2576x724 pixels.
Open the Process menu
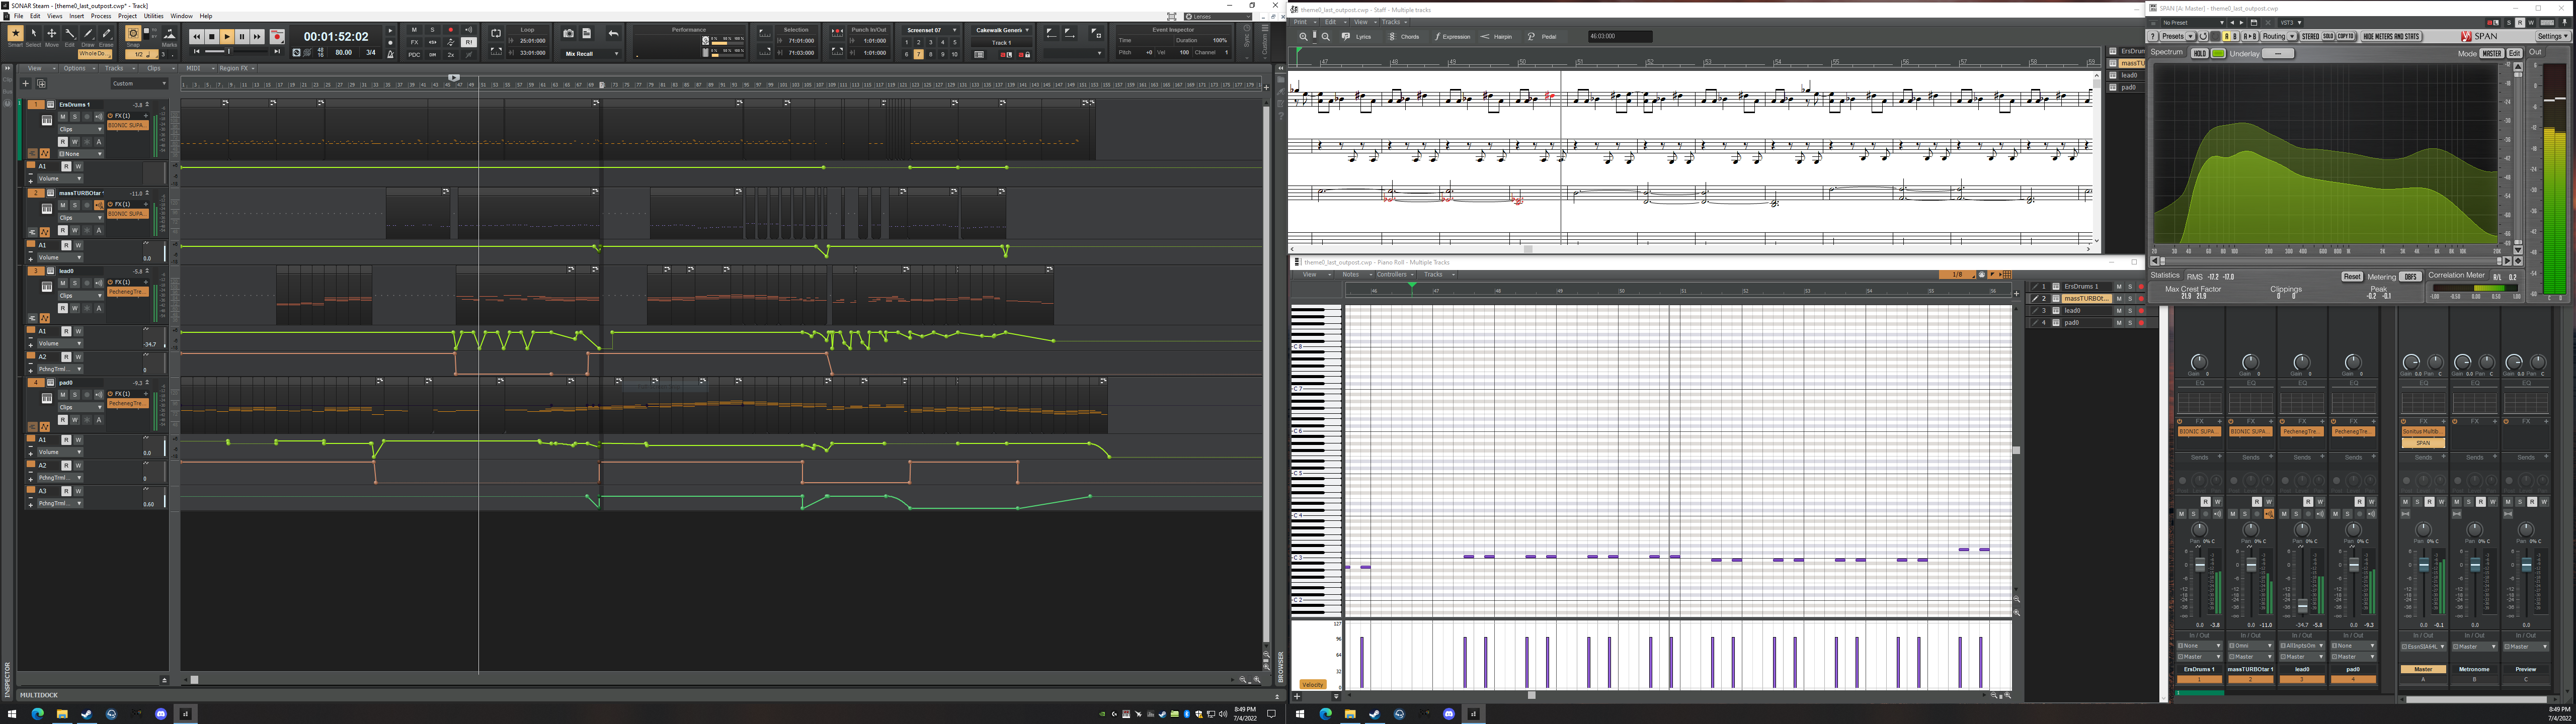[101, 16]
